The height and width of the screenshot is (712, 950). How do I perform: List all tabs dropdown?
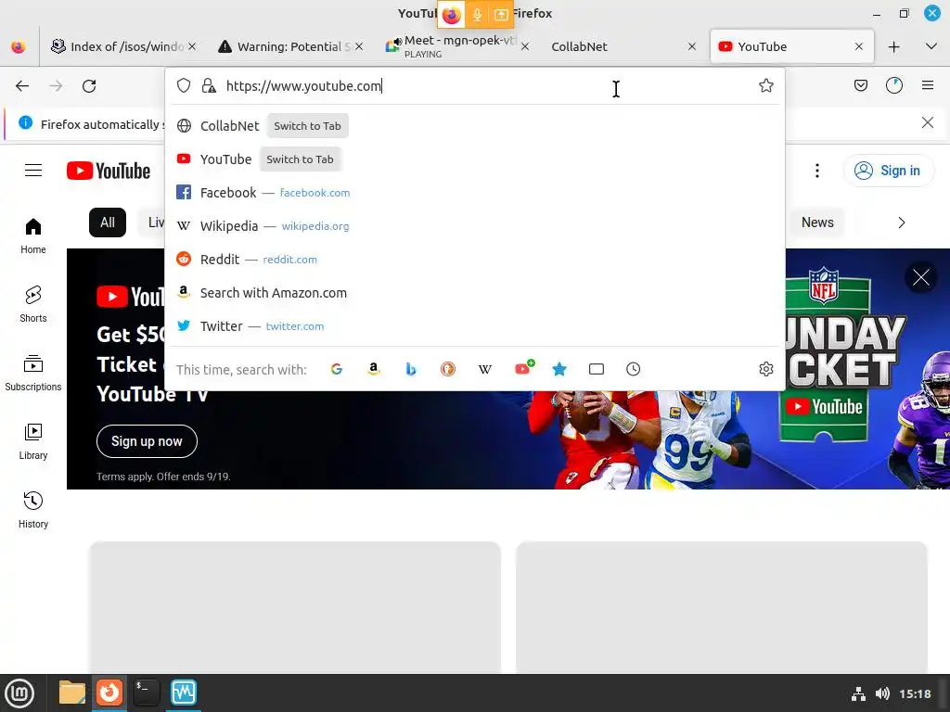[x=931, y=46]
